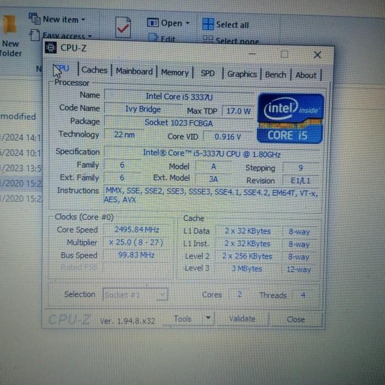Switch to the Caches tab
This screenshot has width=385, height=385.
tap(94, 70)
